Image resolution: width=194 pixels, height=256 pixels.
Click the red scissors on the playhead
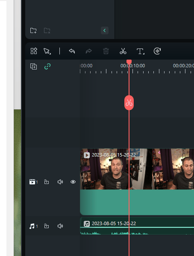tap(129, 103)
